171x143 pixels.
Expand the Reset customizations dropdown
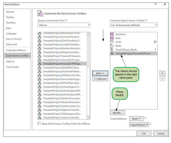[136, 118]
